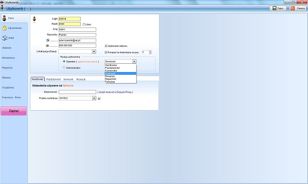Click the floppy disk icon on top Zapisz

pos(274,8)
